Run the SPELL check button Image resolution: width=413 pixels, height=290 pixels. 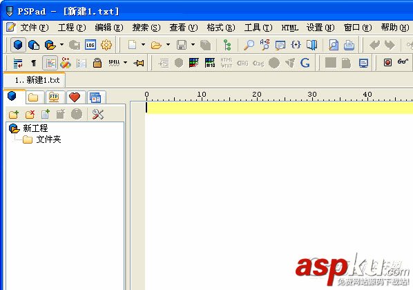tap(114, 63)
